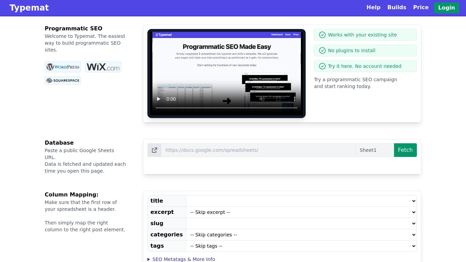Open video more options menu
This screenshot has height=262, width=466.
(295, 99)
